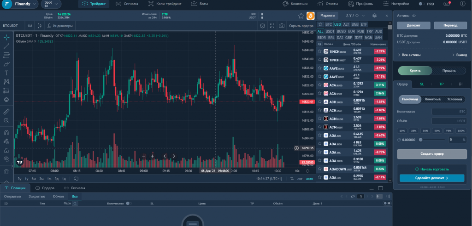This screenshot has height=226, width=472.
Task: Click the candlestick chart type icon
Action: [x=40, y=26]
